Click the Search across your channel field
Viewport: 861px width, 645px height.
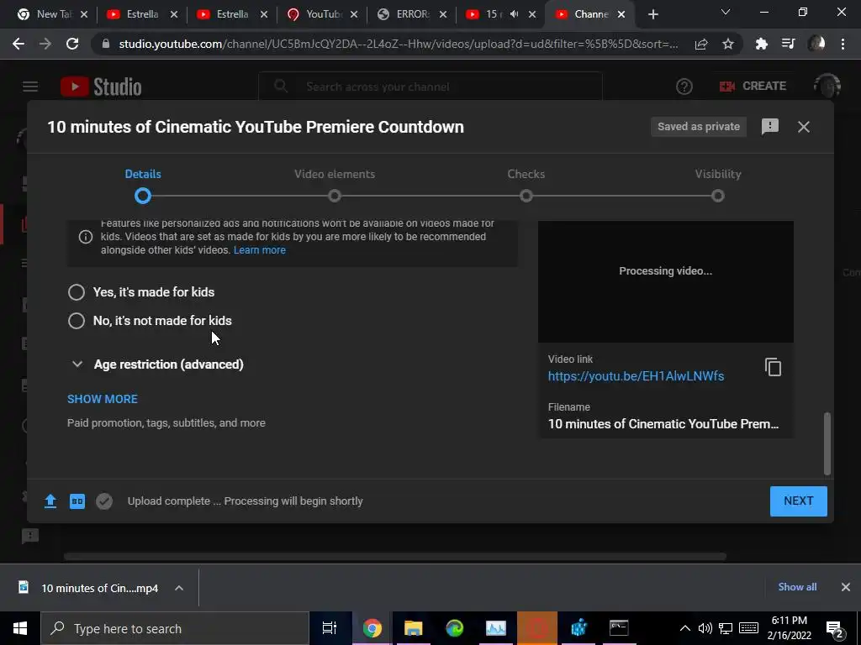430,87
